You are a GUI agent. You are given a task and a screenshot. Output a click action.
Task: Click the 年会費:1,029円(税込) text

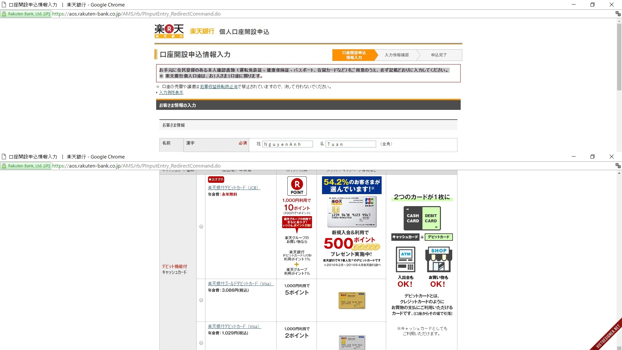coord(228,333)
